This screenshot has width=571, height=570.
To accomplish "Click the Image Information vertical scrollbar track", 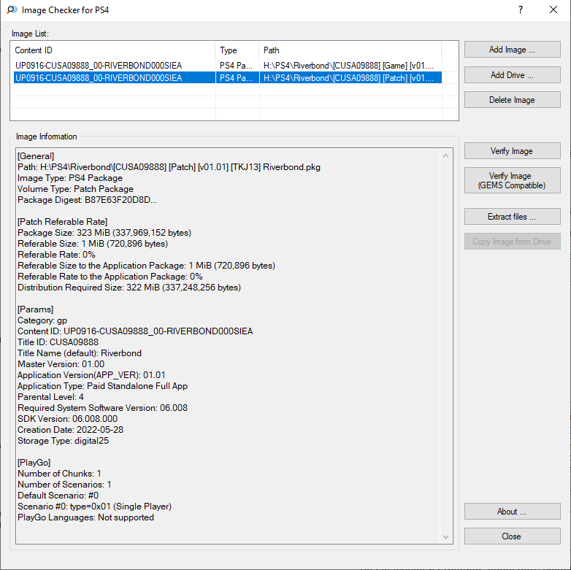I will 445,346.
